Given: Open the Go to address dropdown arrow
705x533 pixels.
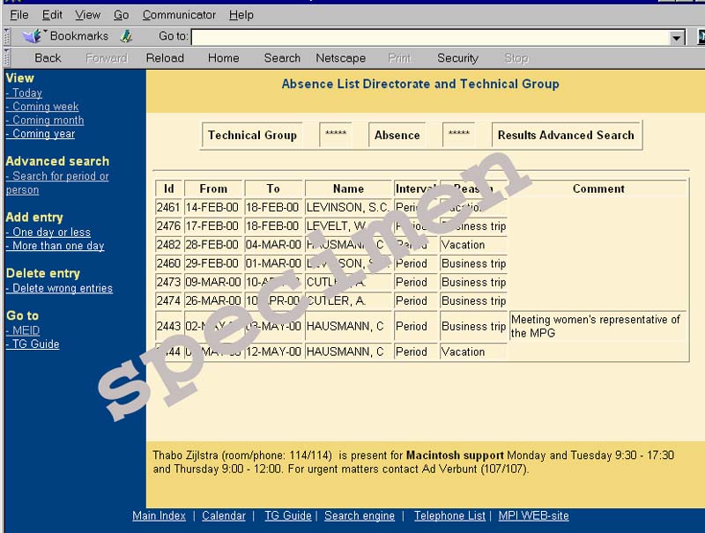Looking at the screenshot, I should [676, 37].
